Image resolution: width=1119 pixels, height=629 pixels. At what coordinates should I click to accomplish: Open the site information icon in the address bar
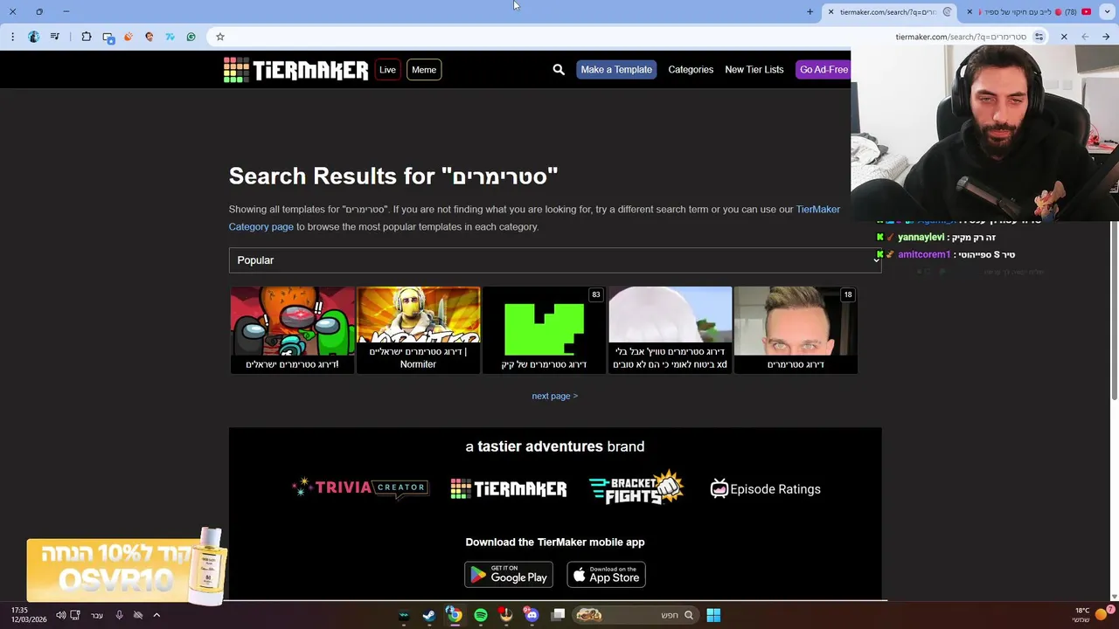pos(1039,37)
